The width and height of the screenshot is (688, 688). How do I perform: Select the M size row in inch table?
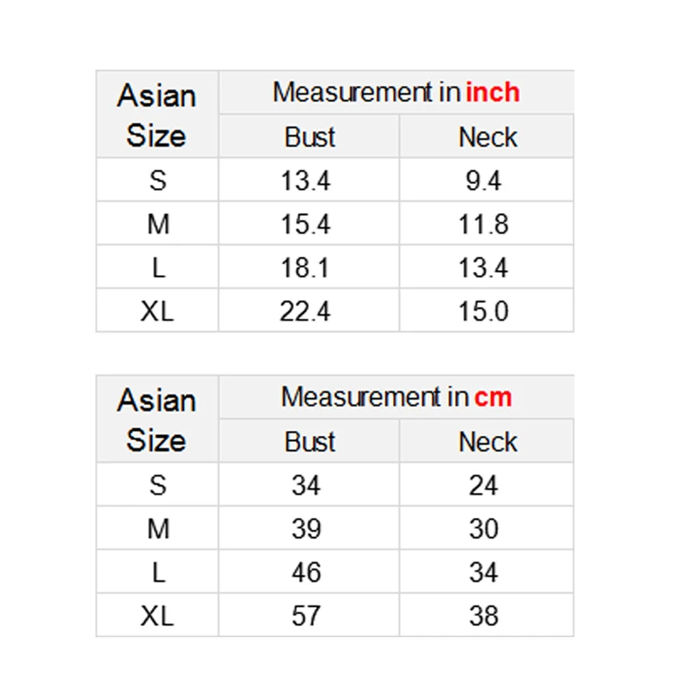335,224
